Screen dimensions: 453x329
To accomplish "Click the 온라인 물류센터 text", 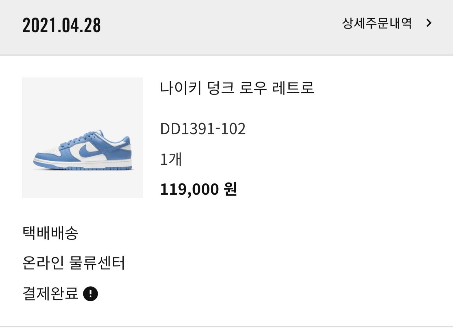I will 74,263.
